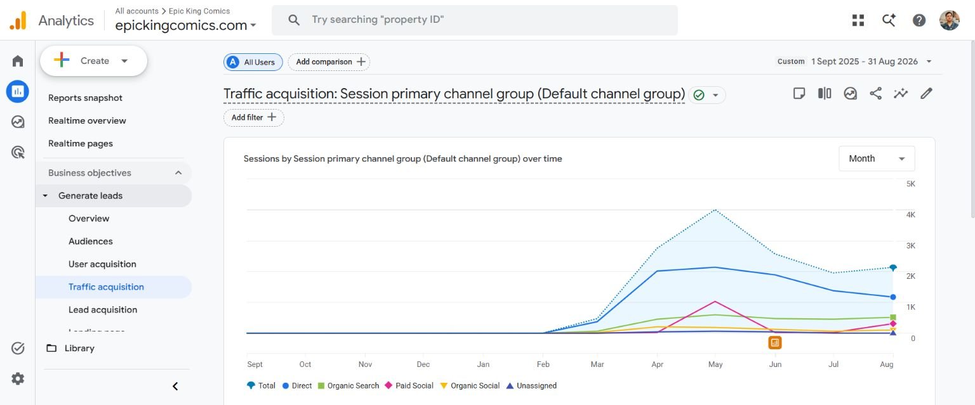This screenshot has height=405, width=975.
Task: Collapse the Business objectives section
Action: (x=178, y=173)
